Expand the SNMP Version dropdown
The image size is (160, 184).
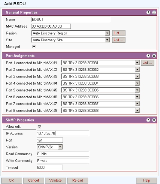pyautogui.click(x=60, y=147)
